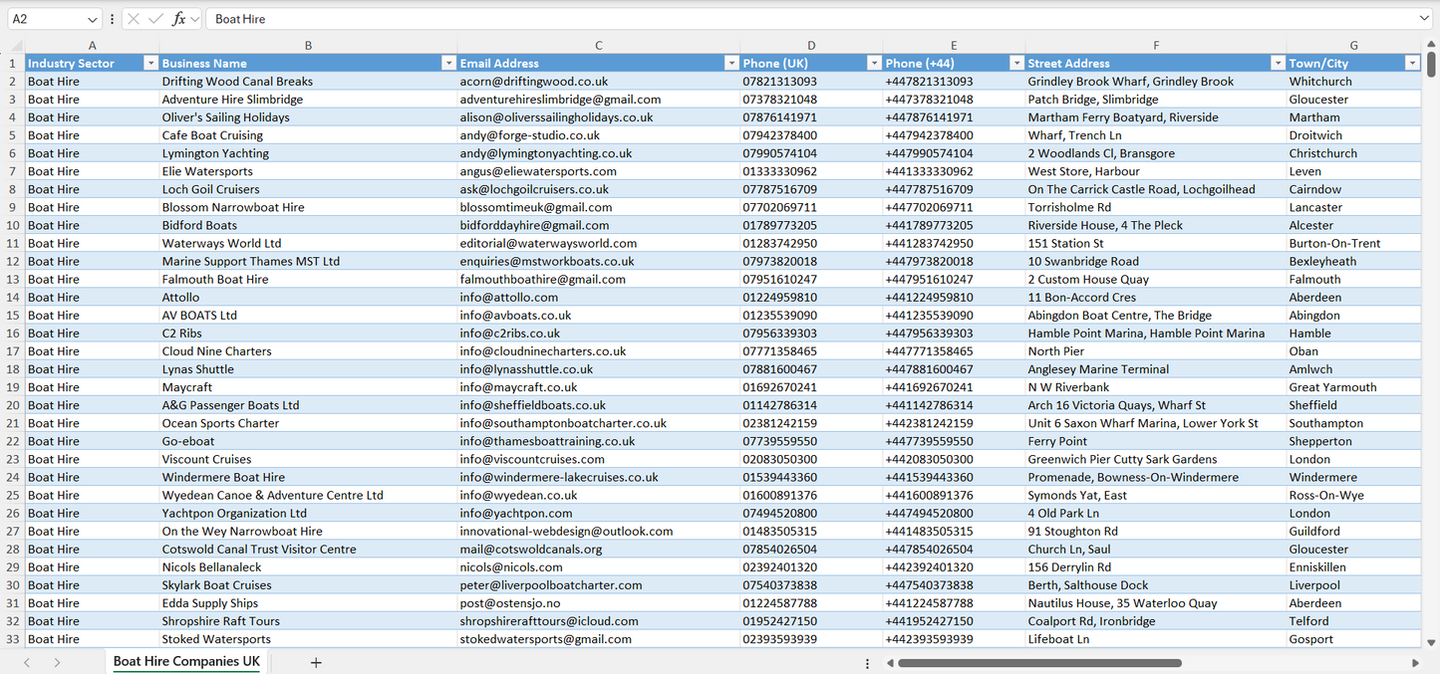Click the tab bar three-dot split handle
The height and width of the screenshot is (674, 1440).
point(867,663)
